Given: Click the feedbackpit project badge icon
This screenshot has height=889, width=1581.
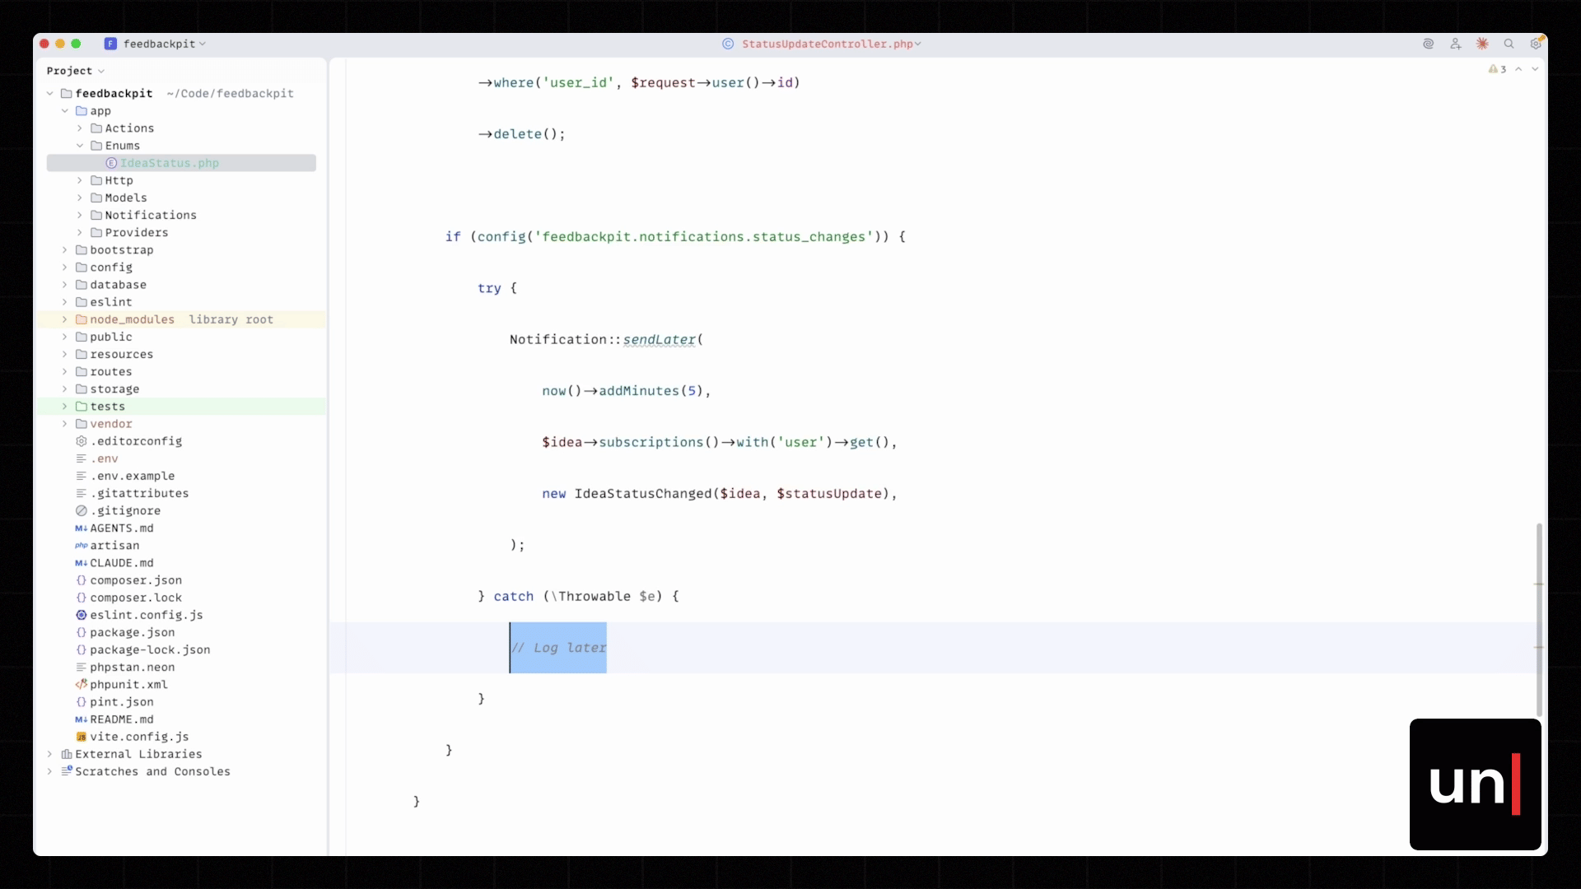Looking at the screenshot, I should point(110,44).
